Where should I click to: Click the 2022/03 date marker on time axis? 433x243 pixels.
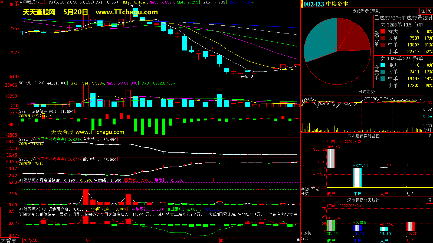tap(31, 240)
